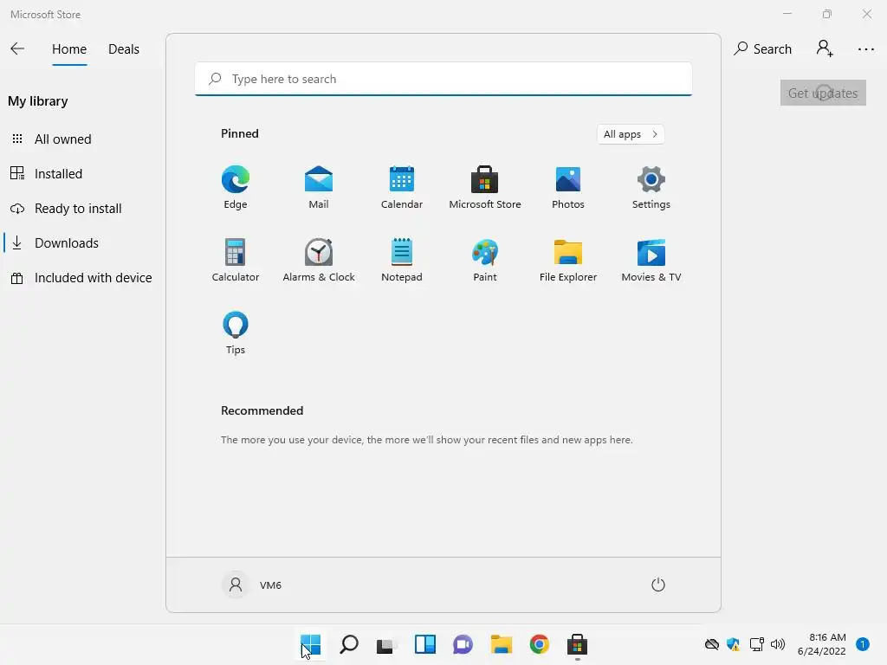Launch the Calculator app
The width and height of the screenshot is (887, 665).
tap(236, 260)
